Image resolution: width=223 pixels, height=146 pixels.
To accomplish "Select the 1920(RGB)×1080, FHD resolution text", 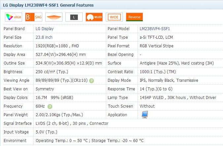I will pyautogui.click(x=57, y=46).
